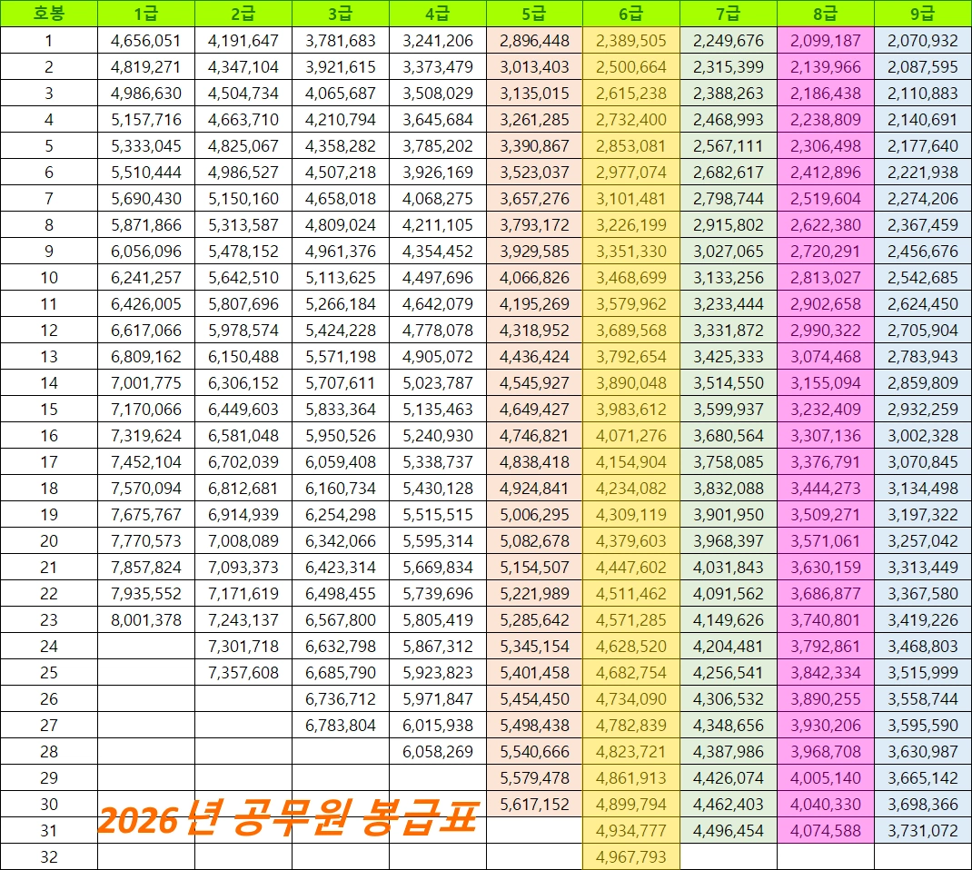The width and height of the screenshot is (972, 870).
Task: Select cell value 3,241,206
Action: click(438, 41)
